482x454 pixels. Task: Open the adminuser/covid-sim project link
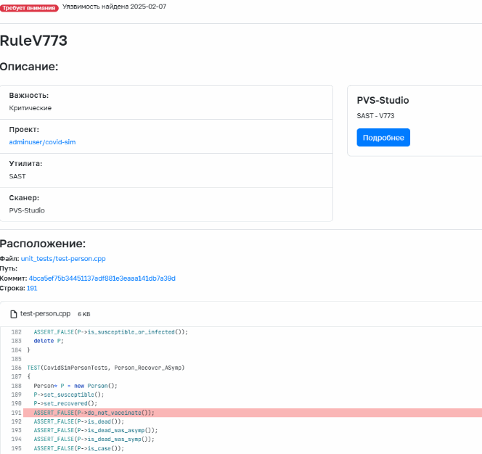42,142
